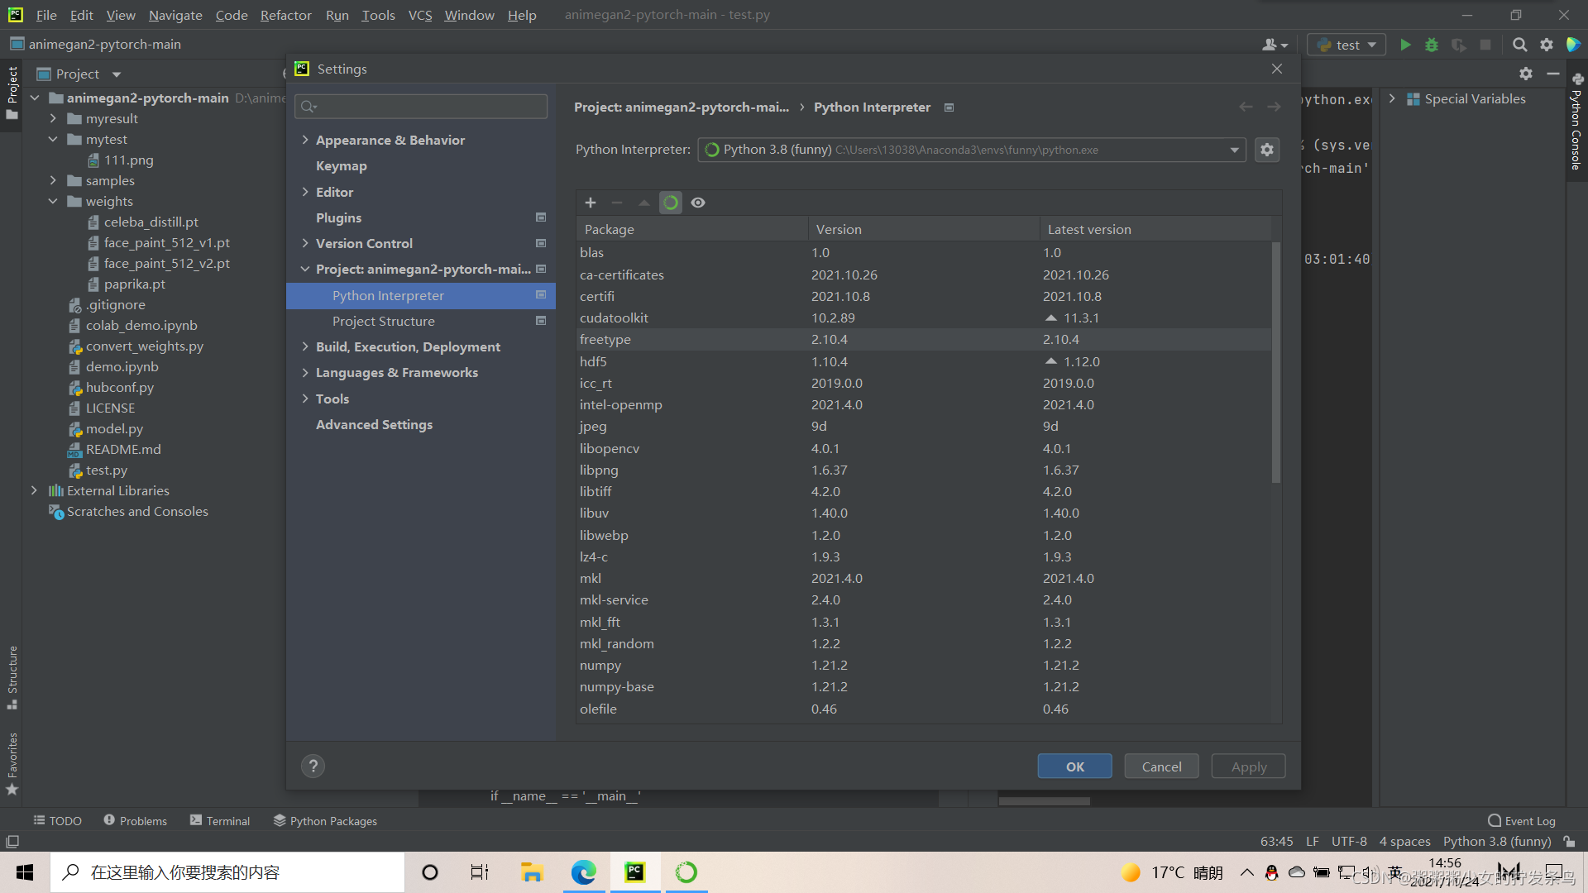Open the File menu
The height and width of the screenshot is (893, 1588).
(46, 15)
